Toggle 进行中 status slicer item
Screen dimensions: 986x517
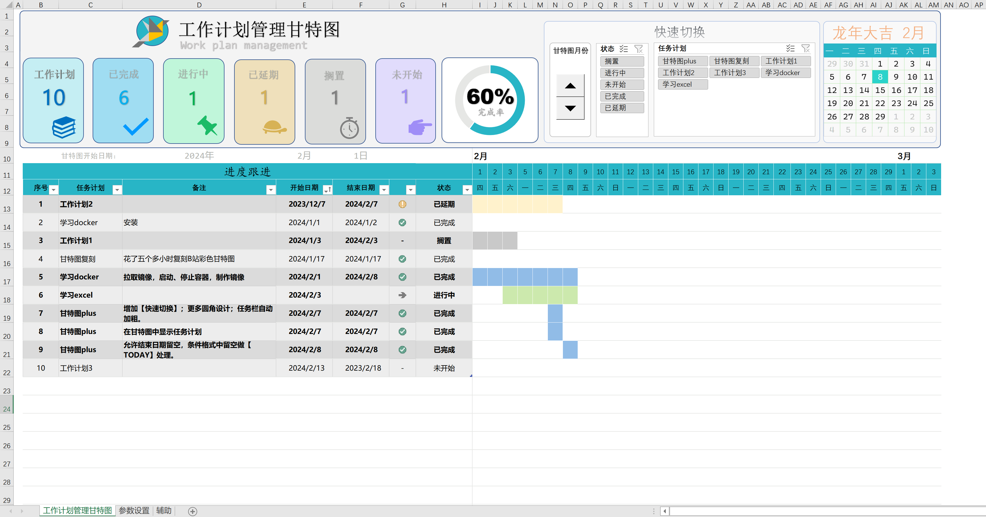pyautogui.click(x=622, y=73)
